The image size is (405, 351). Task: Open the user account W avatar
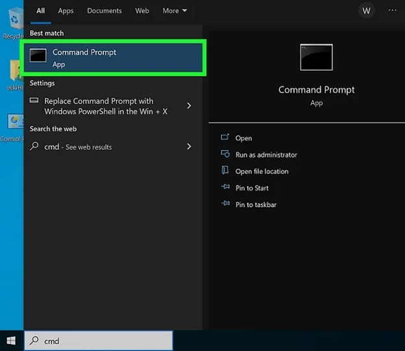pyautogui.click(x=367, y=10)
